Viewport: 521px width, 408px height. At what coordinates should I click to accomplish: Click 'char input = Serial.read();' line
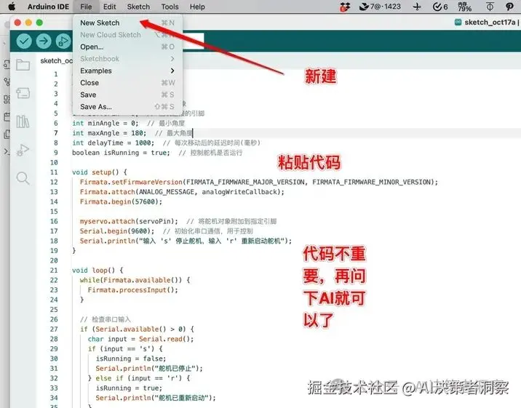140,339
